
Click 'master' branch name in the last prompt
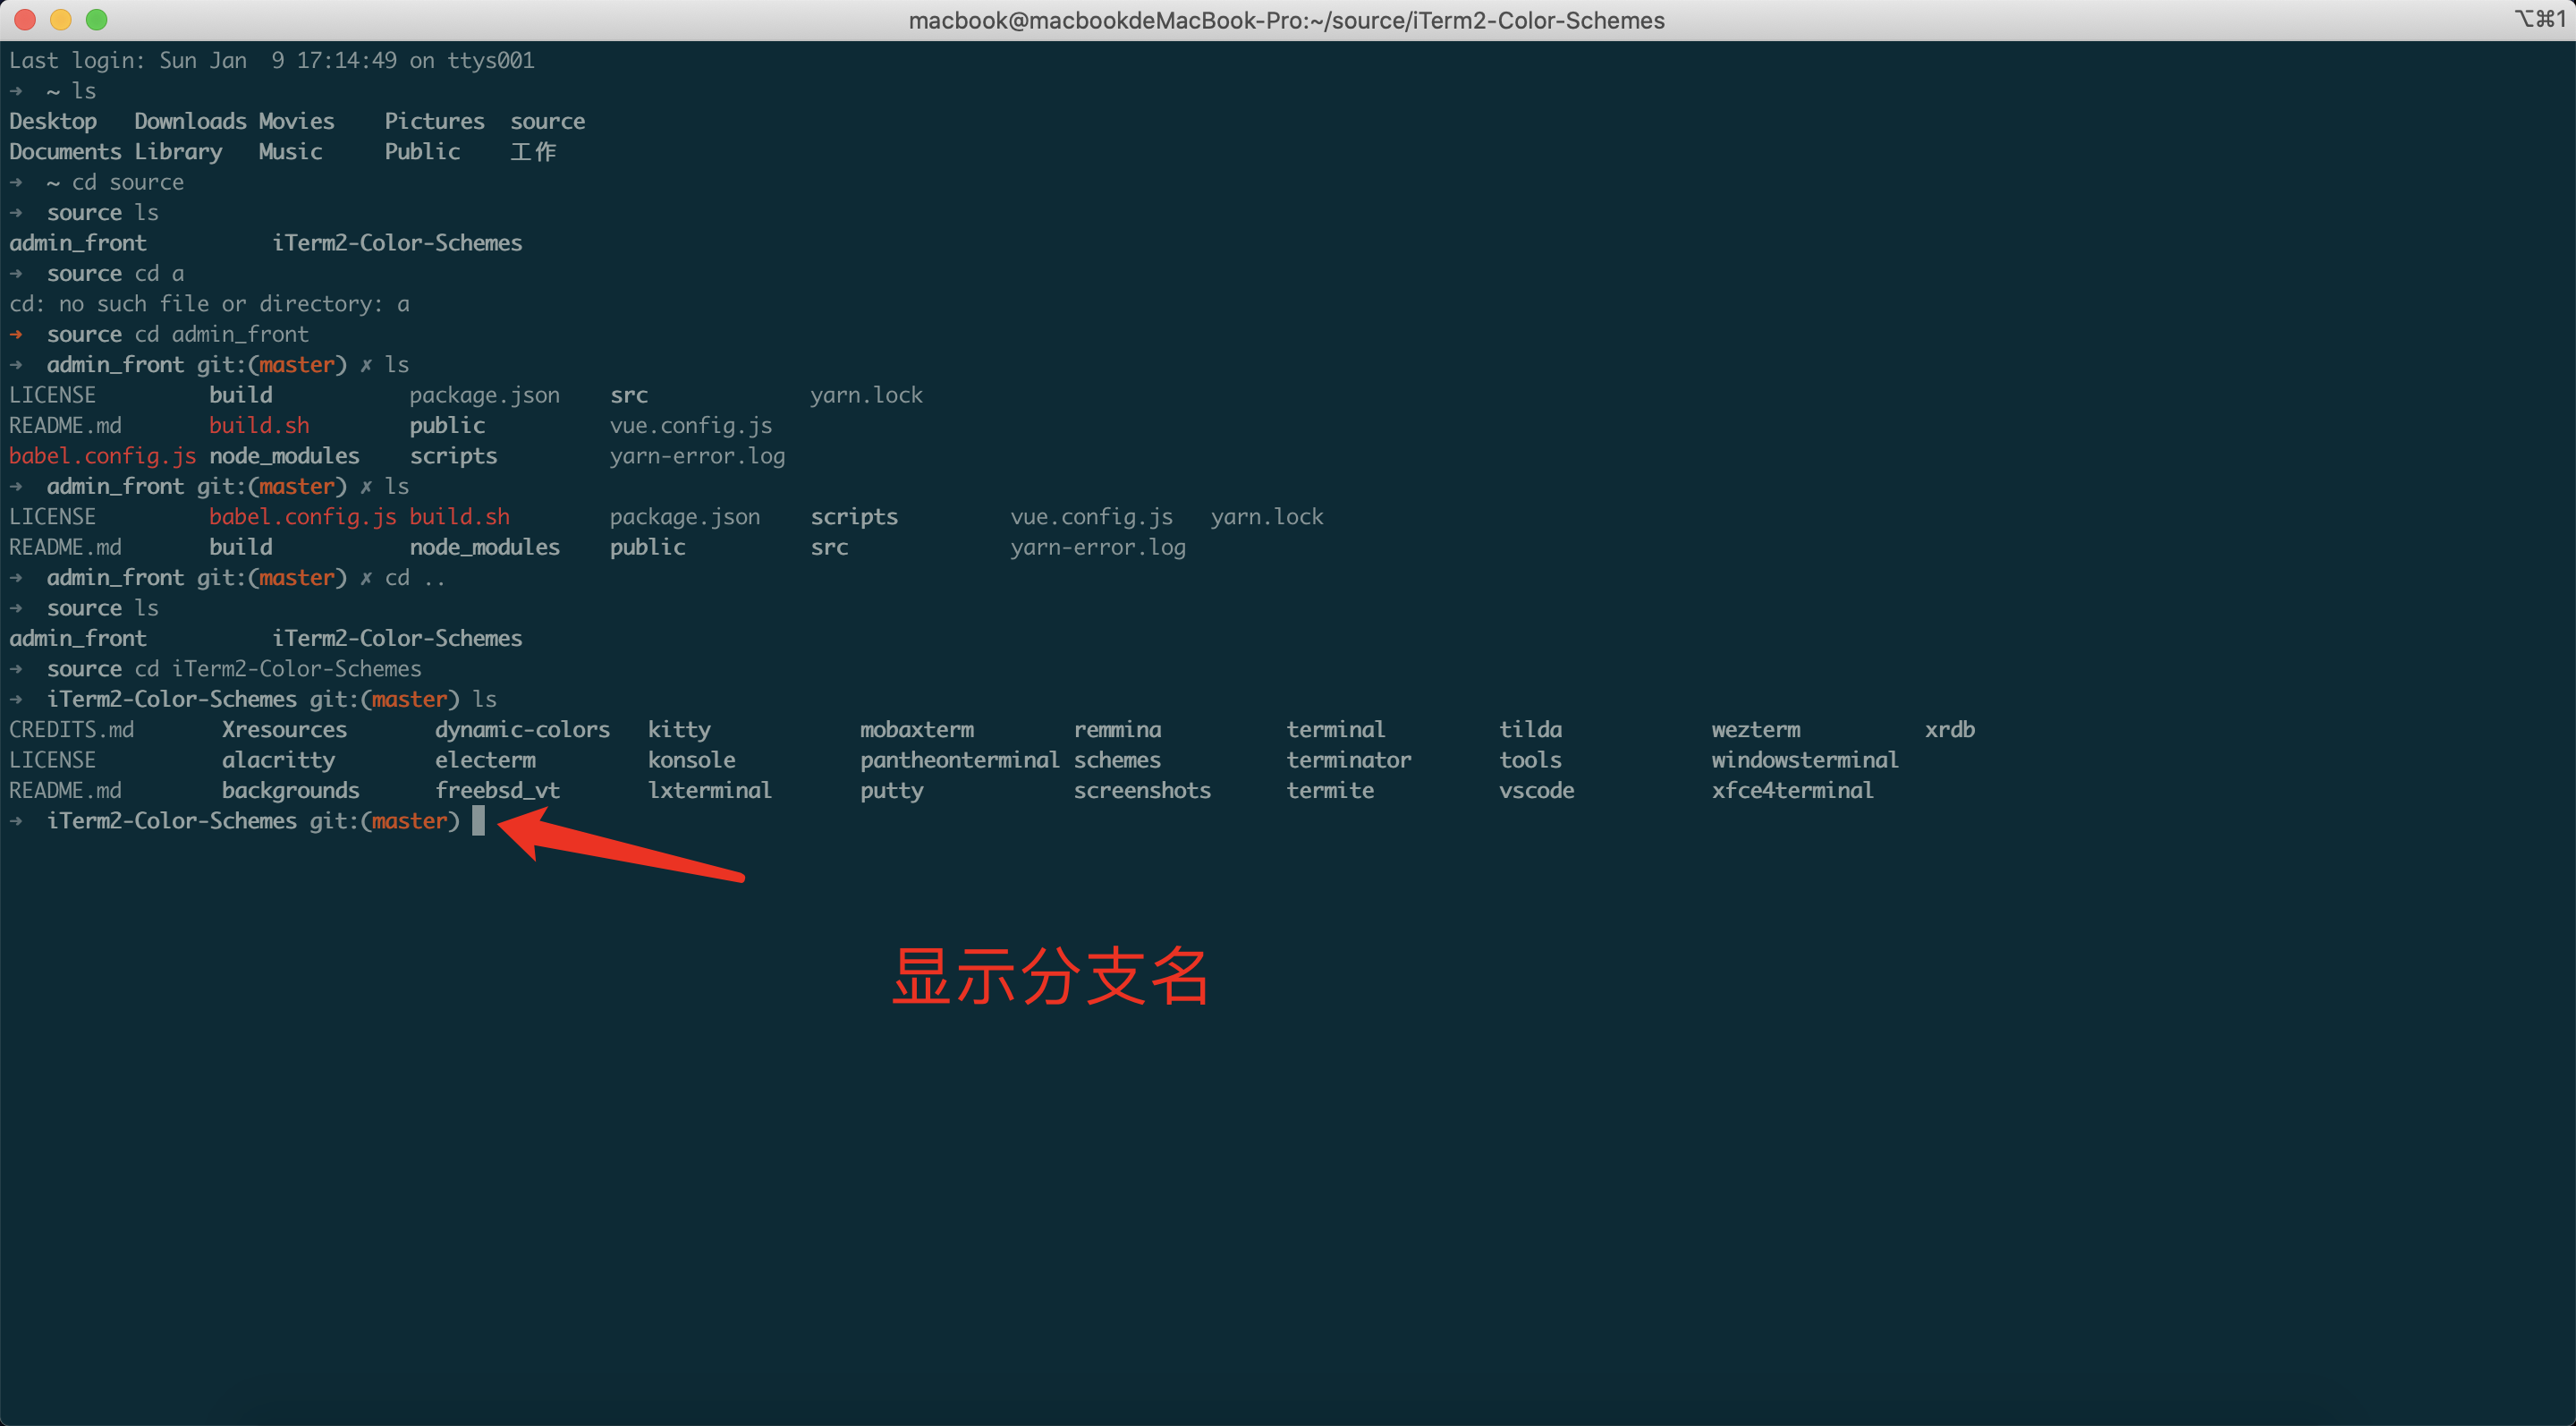(x=409, y=820)
